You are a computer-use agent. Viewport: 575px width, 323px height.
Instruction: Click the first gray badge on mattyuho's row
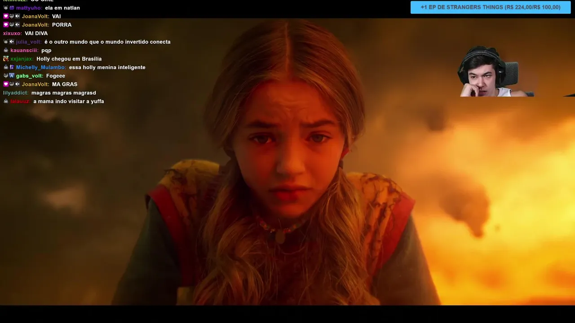coord(6,8)
